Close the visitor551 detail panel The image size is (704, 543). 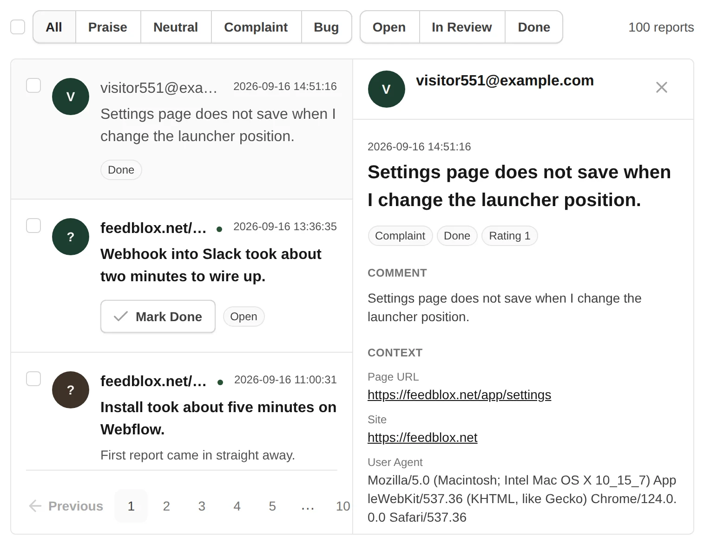661,87
